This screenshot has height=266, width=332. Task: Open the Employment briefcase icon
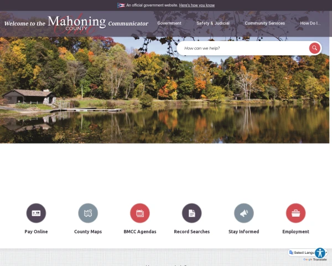295,213
